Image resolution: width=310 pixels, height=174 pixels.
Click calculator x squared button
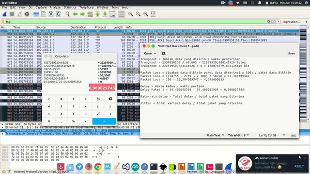[98, 114]
